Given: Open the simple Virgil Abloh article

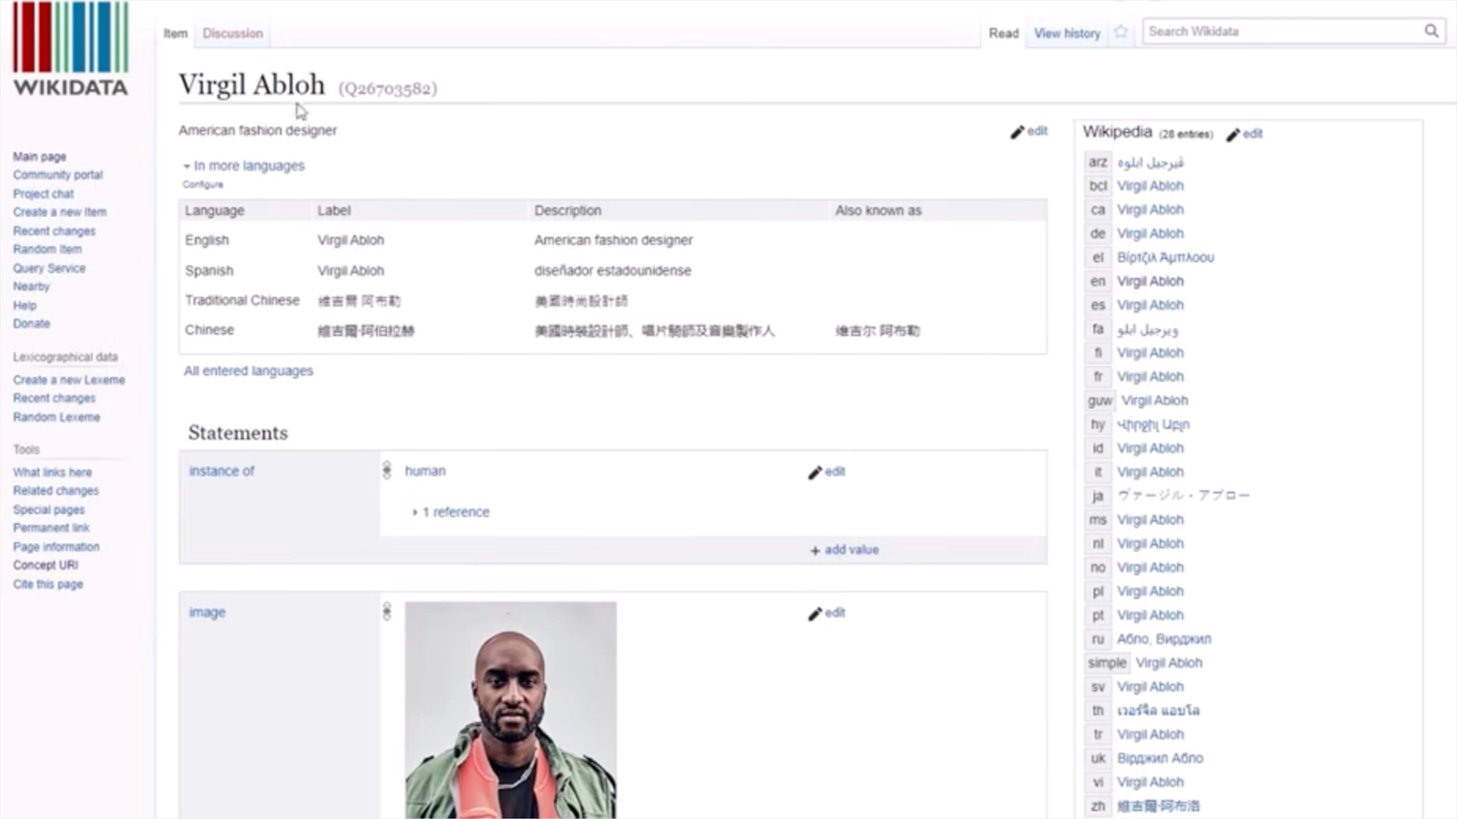Looking at the screenshot, I should pyautogui.click(x=1169, y=663).
